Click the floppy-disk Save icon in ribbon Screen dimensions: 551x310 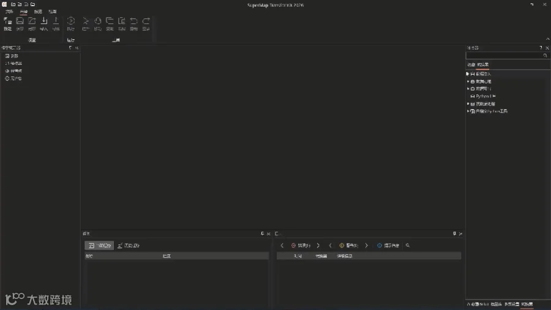coord(20,21)
